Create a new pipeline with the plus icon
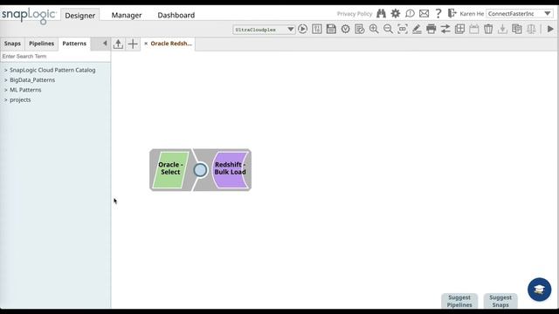 (133, 44)
